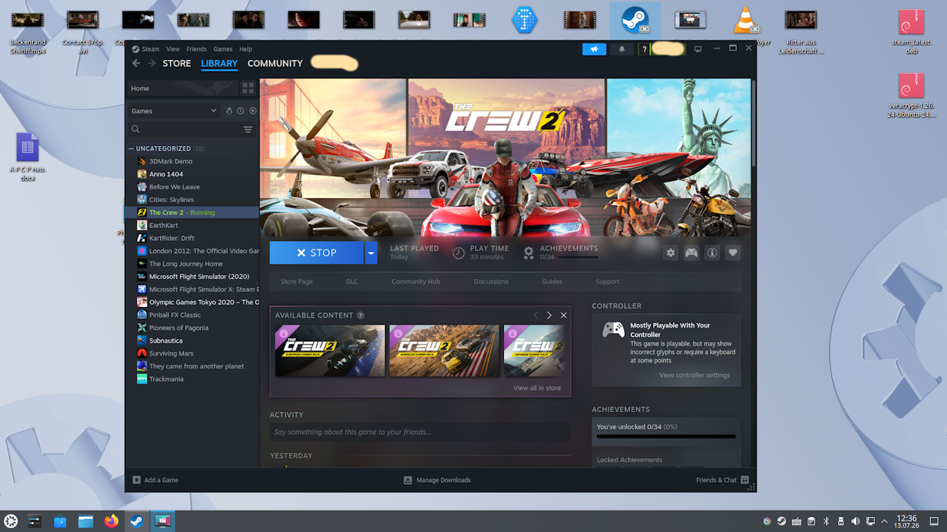Image resolution: width=947 pixels, height=532 pixels.
Task: Open the Help menu
Action: pos(246,49)
